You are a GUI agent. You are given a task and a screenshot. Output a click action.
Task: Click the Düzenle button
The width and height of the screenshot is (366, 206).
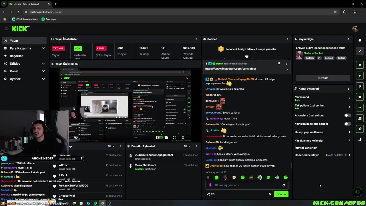point(323,78)
